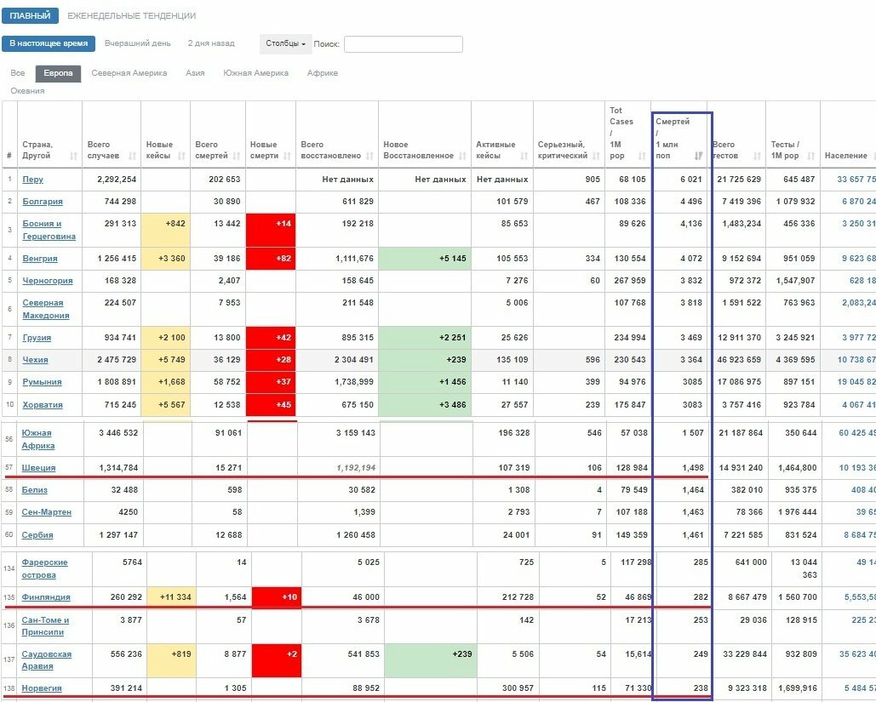Sort by Серьезный, критический column arrows
This screenshot has height=702, width=876.
pos(596,157)
